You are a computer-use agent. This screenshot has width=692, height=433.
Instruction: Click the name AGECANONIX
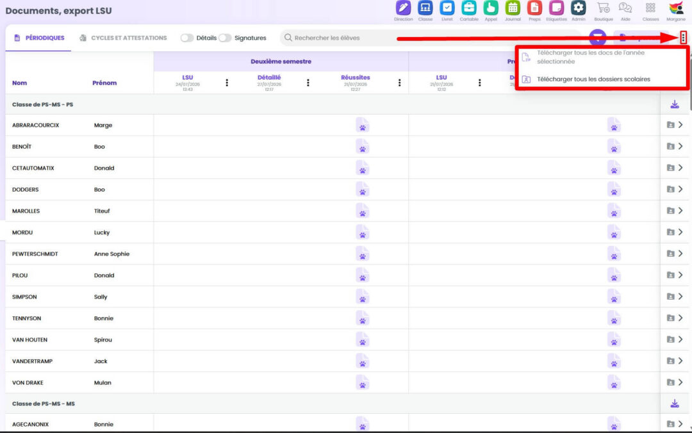pyautogui.click(x=31, y=424)
